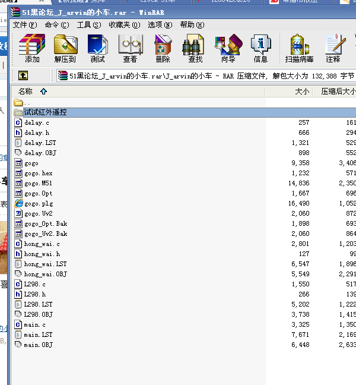Select file name L298.LST

pos(38,304)
